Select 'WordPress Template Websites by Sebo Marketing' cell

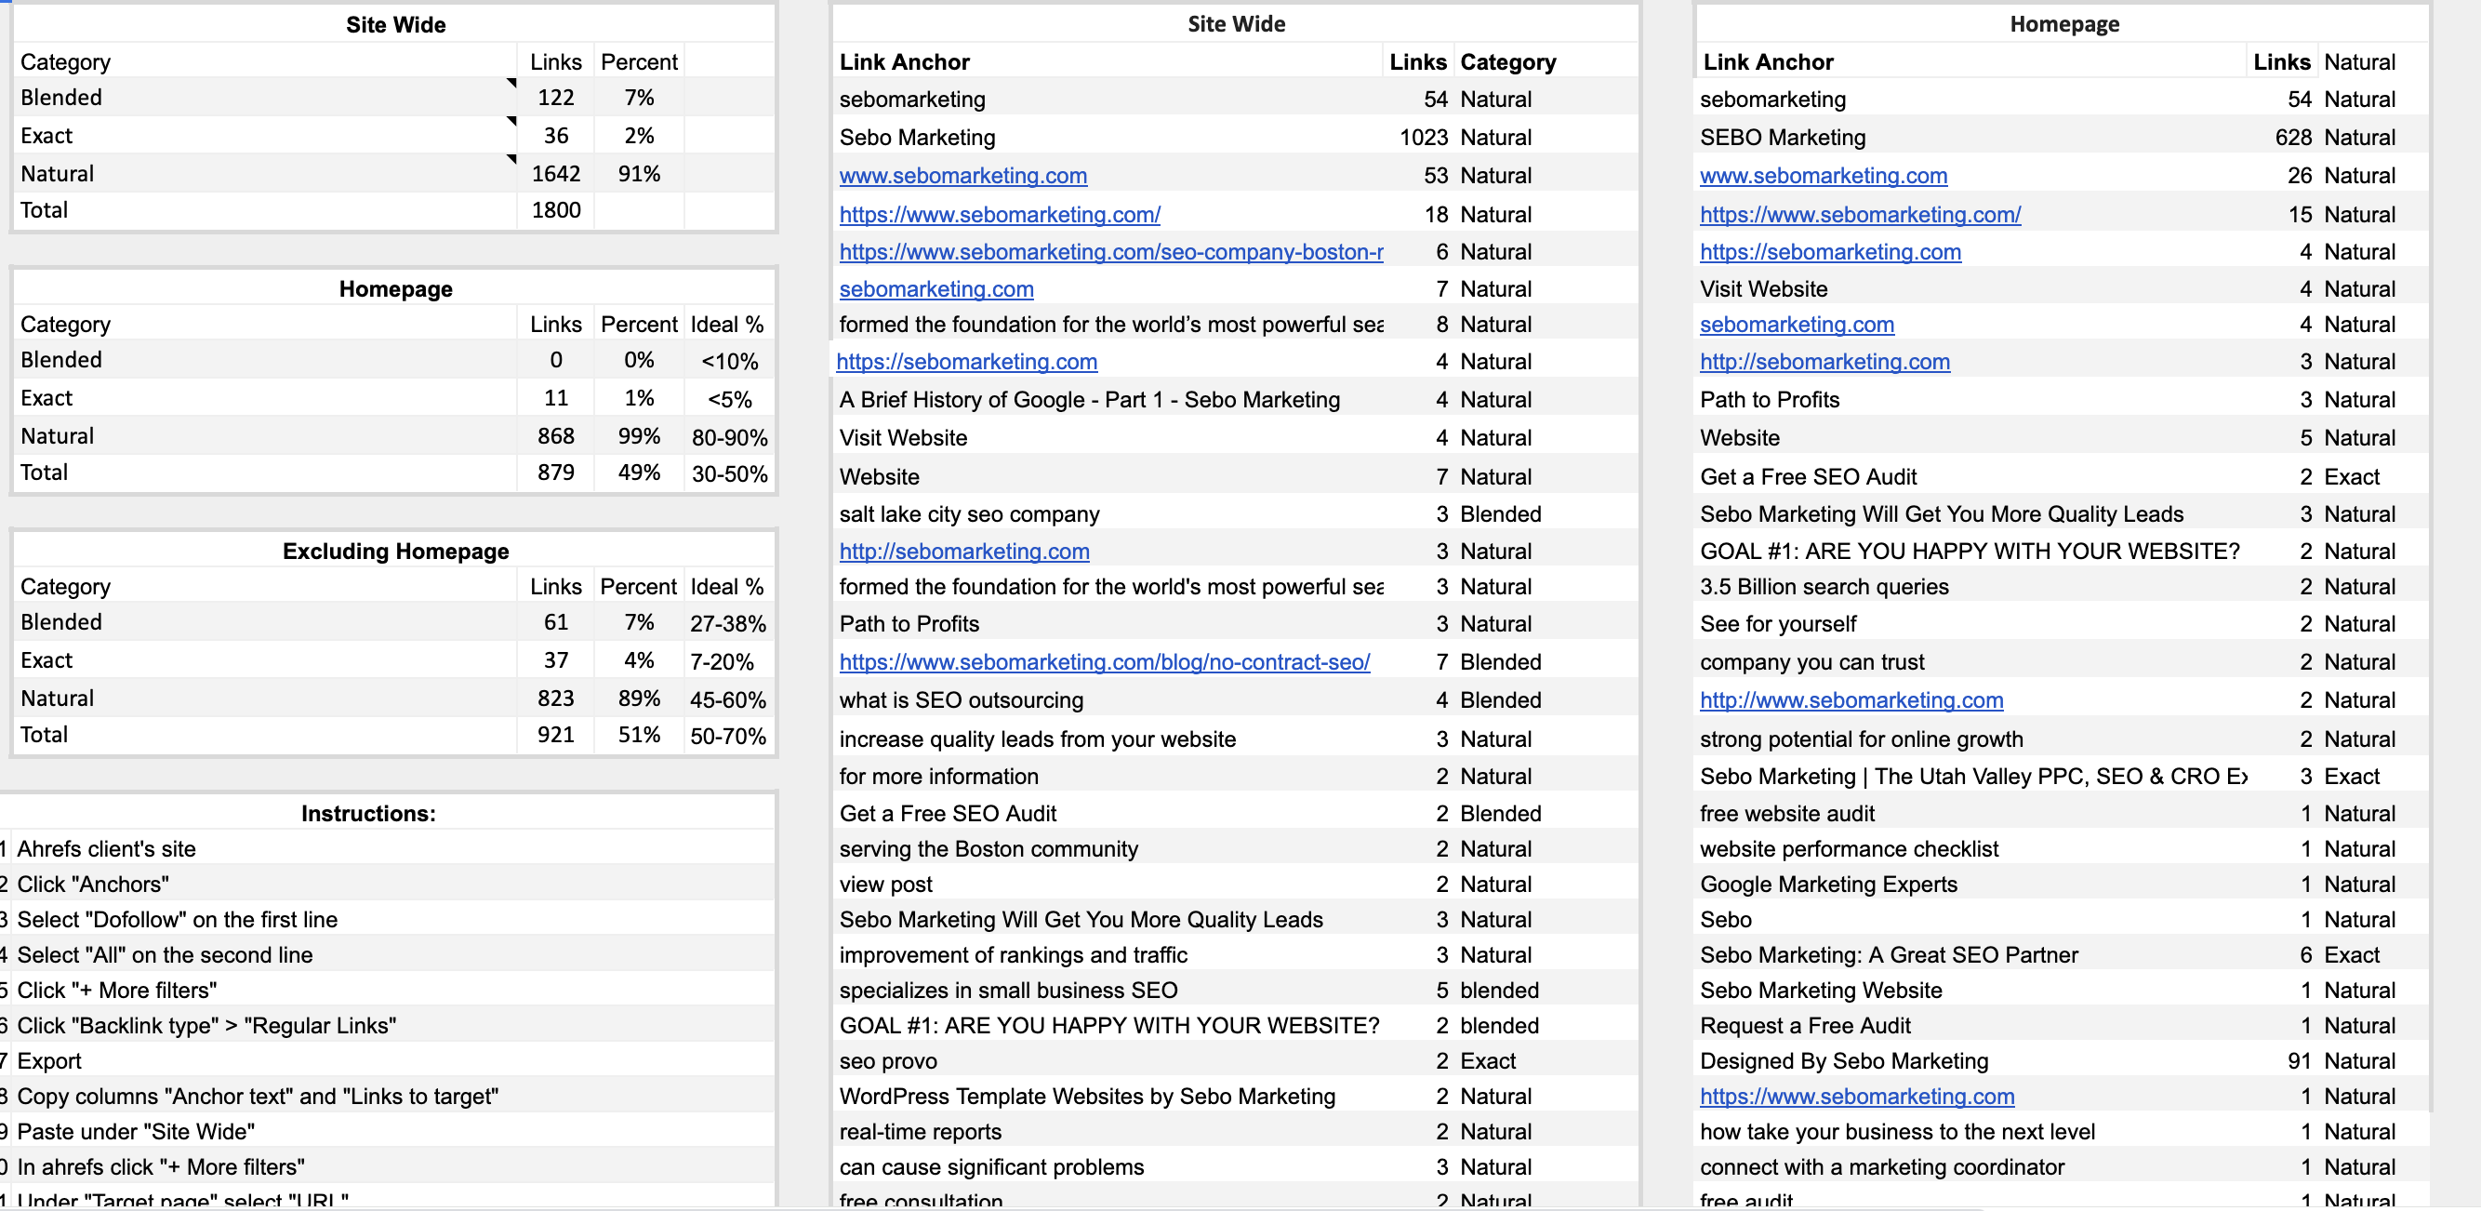pyautogui.click(x=1108, y=1097)
